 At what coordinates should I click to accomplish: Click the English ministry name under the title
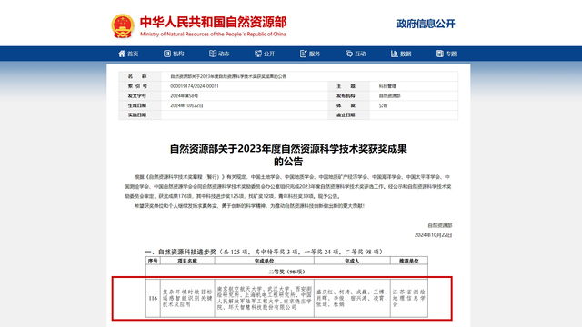tap(213, 35)
